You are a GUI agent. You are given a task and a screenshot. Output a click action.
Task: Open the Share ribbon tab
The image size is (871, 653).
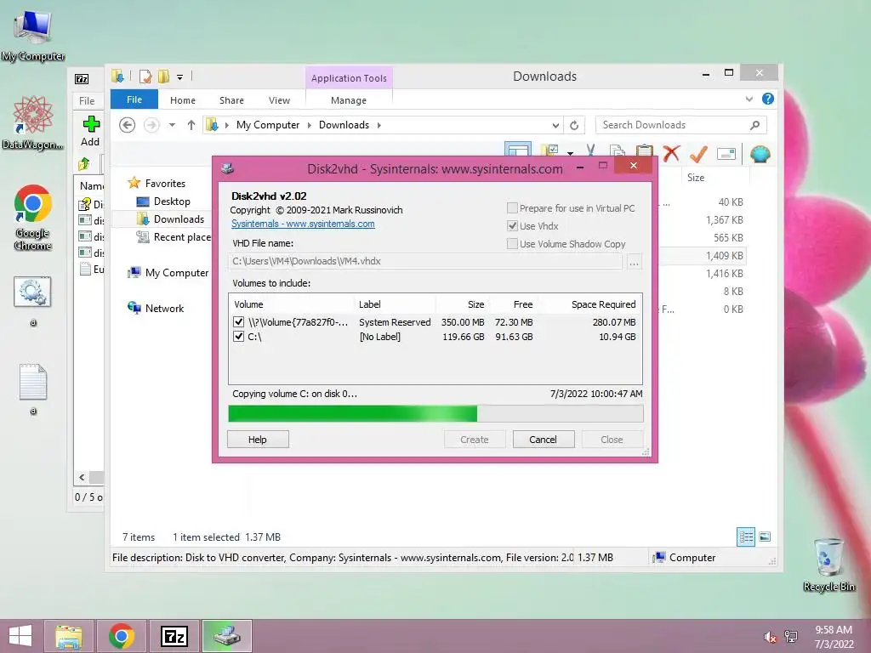click(231, 100)
